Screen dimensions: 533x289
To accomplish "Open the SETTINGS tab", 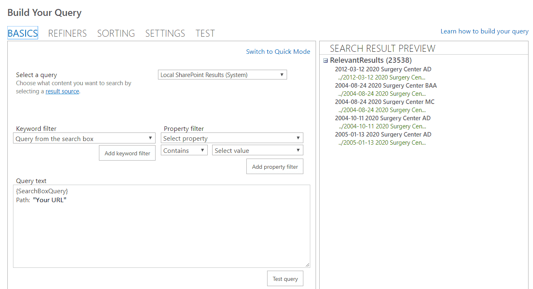I will [165, 33].
